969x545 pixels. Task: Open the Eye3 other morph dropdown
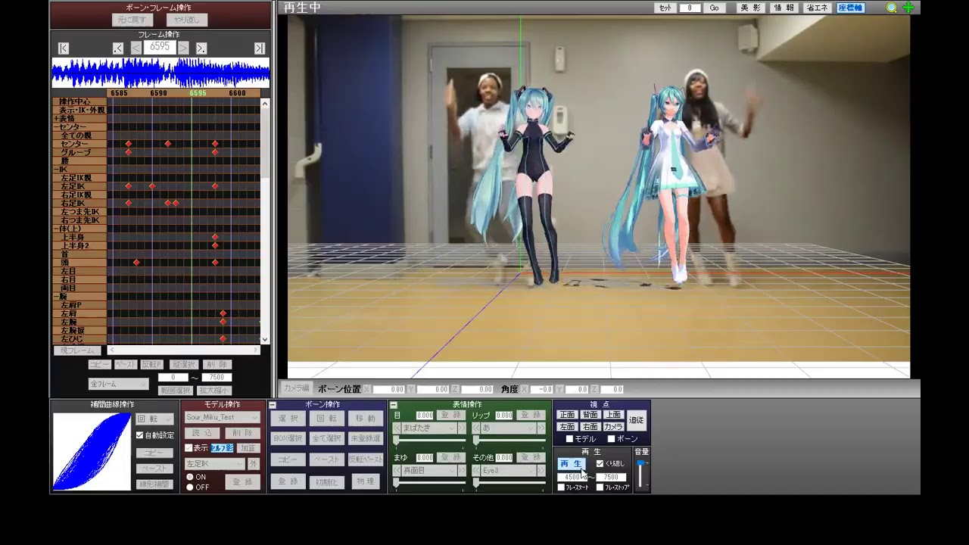[508, 471]
